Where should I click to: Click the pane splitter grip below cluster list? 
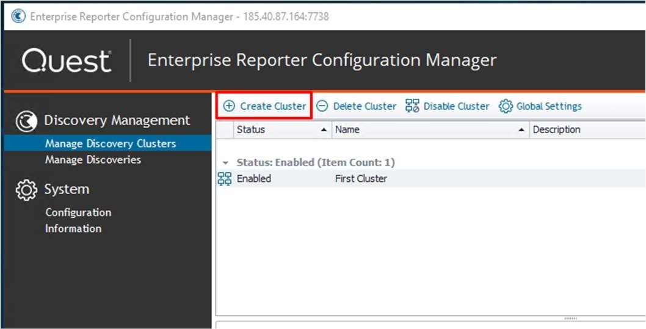coord(571,319)
